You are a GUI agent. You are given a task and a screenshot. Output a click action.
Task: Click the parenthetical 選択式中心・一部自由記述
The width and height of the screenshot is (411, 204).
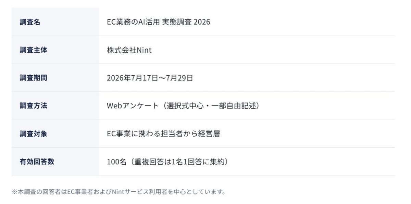(x=210, y=106)
